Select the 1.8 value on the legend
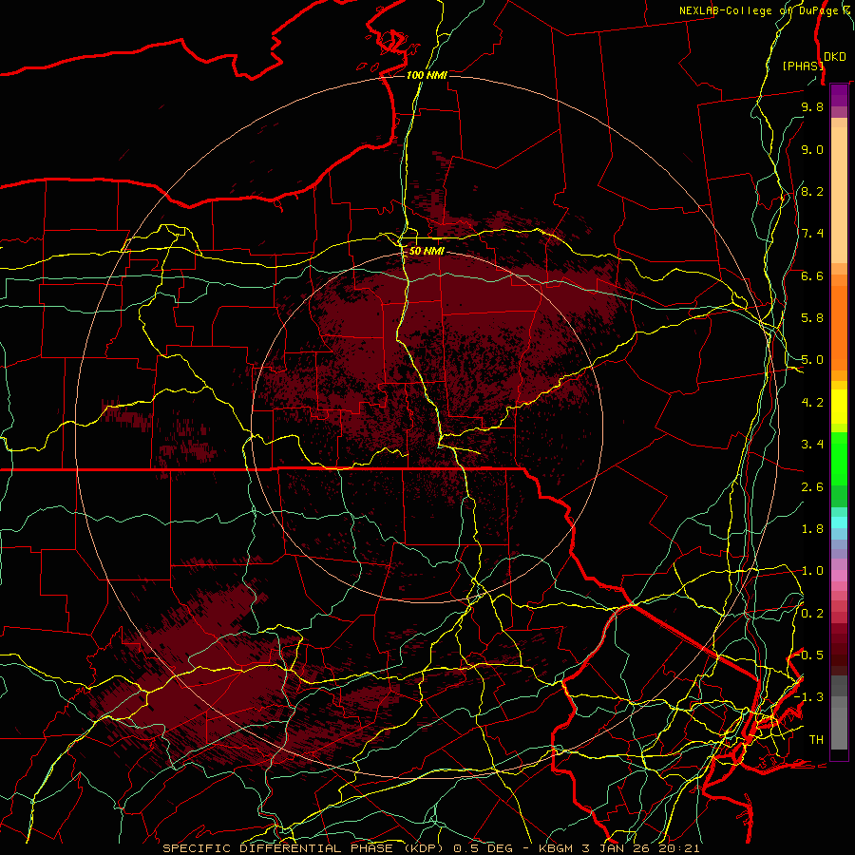This screenshot has width=855, height=855. tap(812, 529)
